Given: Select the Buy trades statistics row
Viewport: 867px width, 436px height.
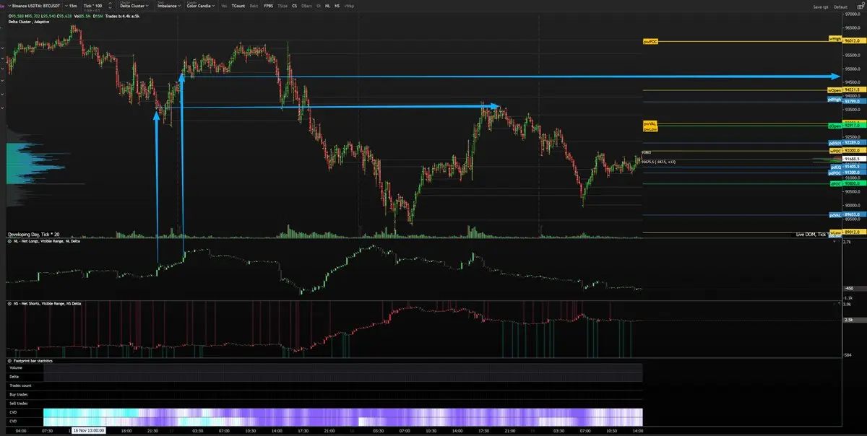Looking at the screenshot, I should coord(324,395).
